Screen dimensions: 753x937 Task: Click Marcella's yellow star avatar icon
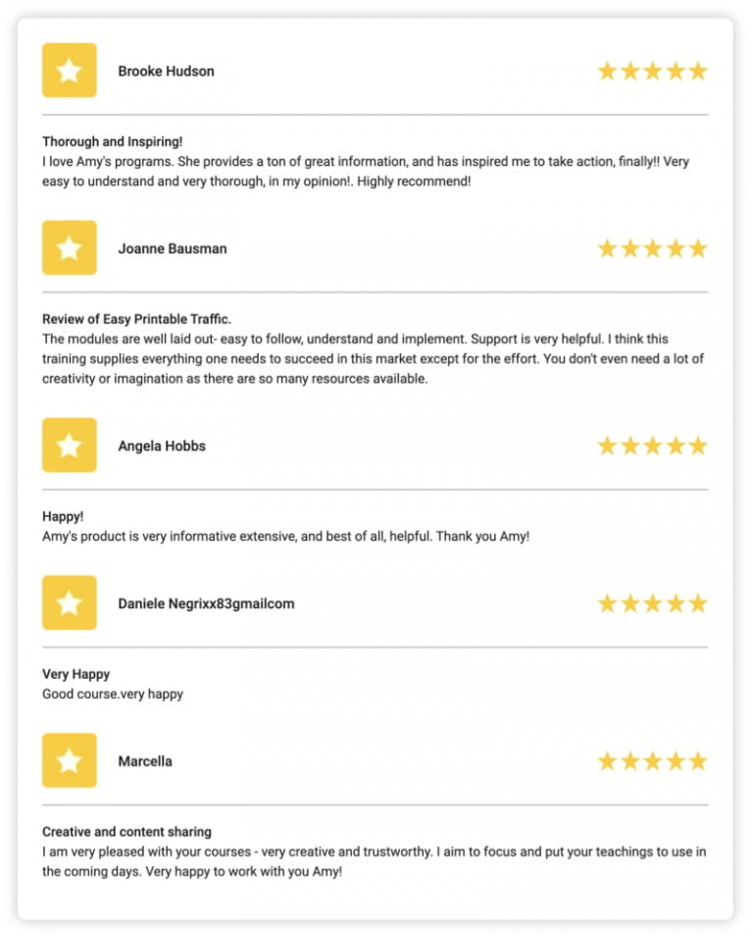70,760
